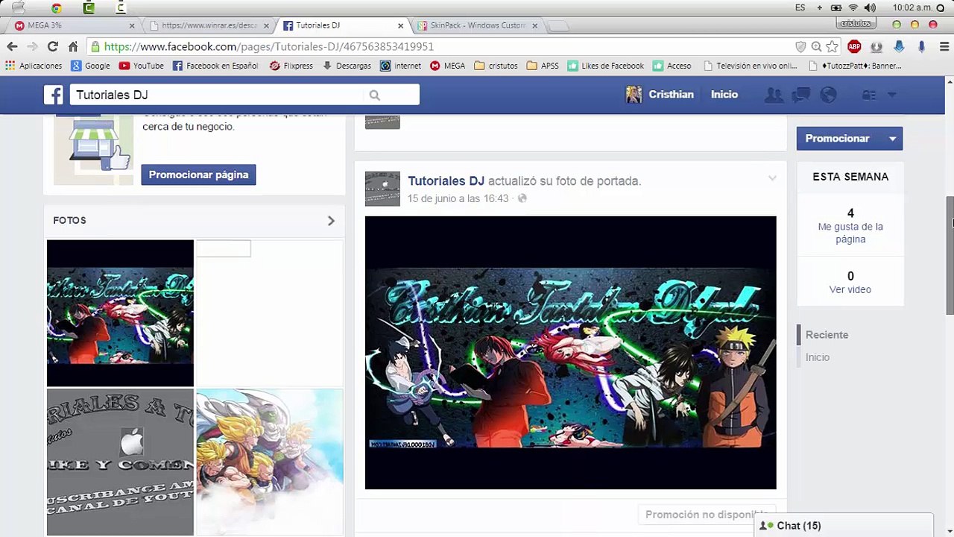Open the YouTube bookmark
Viewport: 954px width, 537px height.
[142, 66]
